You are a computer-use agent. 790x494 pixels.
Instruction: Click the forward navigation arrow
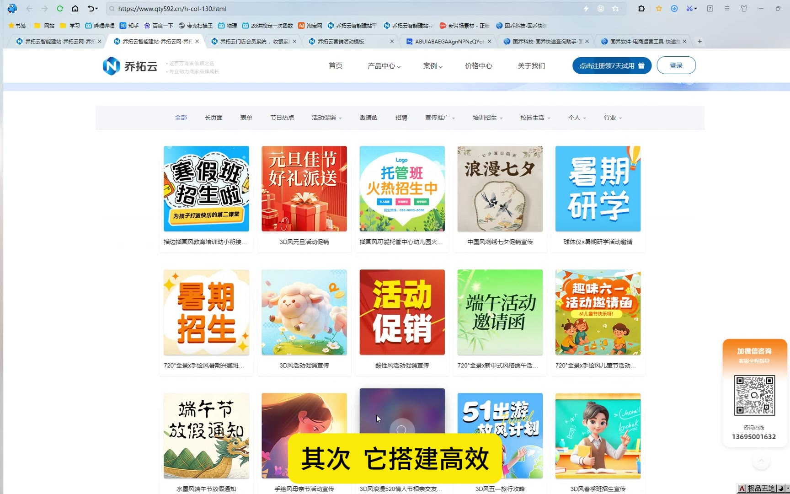(x=44, y=9)
